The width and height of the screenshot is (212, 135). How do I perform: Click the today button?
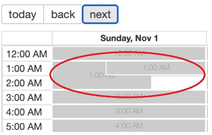pyautogui.click(x=22, y=14)
